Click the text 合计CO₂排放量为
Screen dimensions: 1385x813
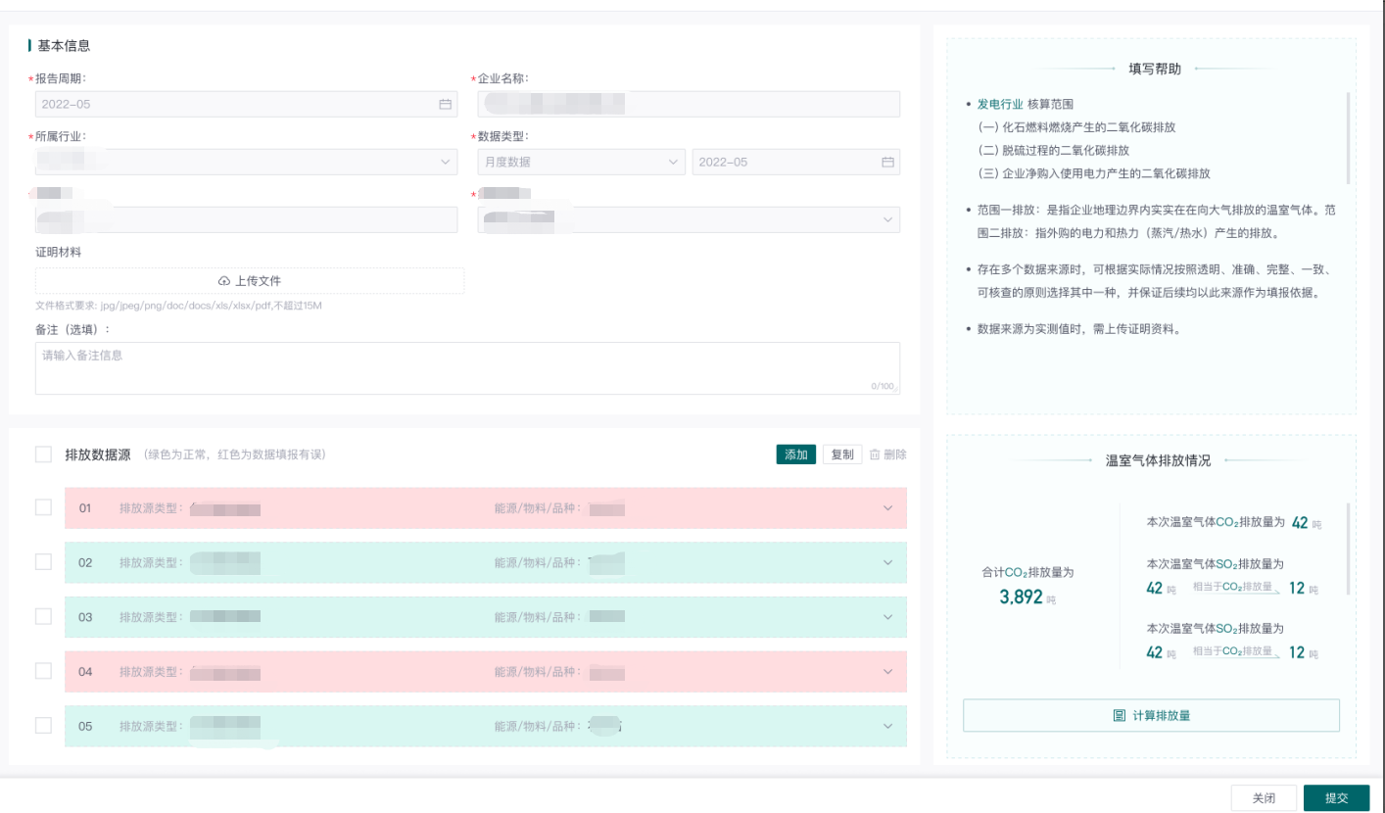tap(1027, 572)
